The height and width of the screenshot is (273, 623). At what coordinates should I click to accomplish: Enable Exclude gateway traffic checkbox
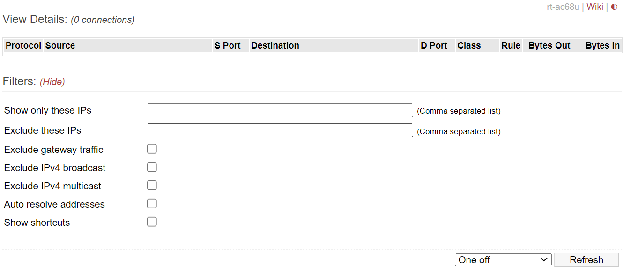(152, 149)
